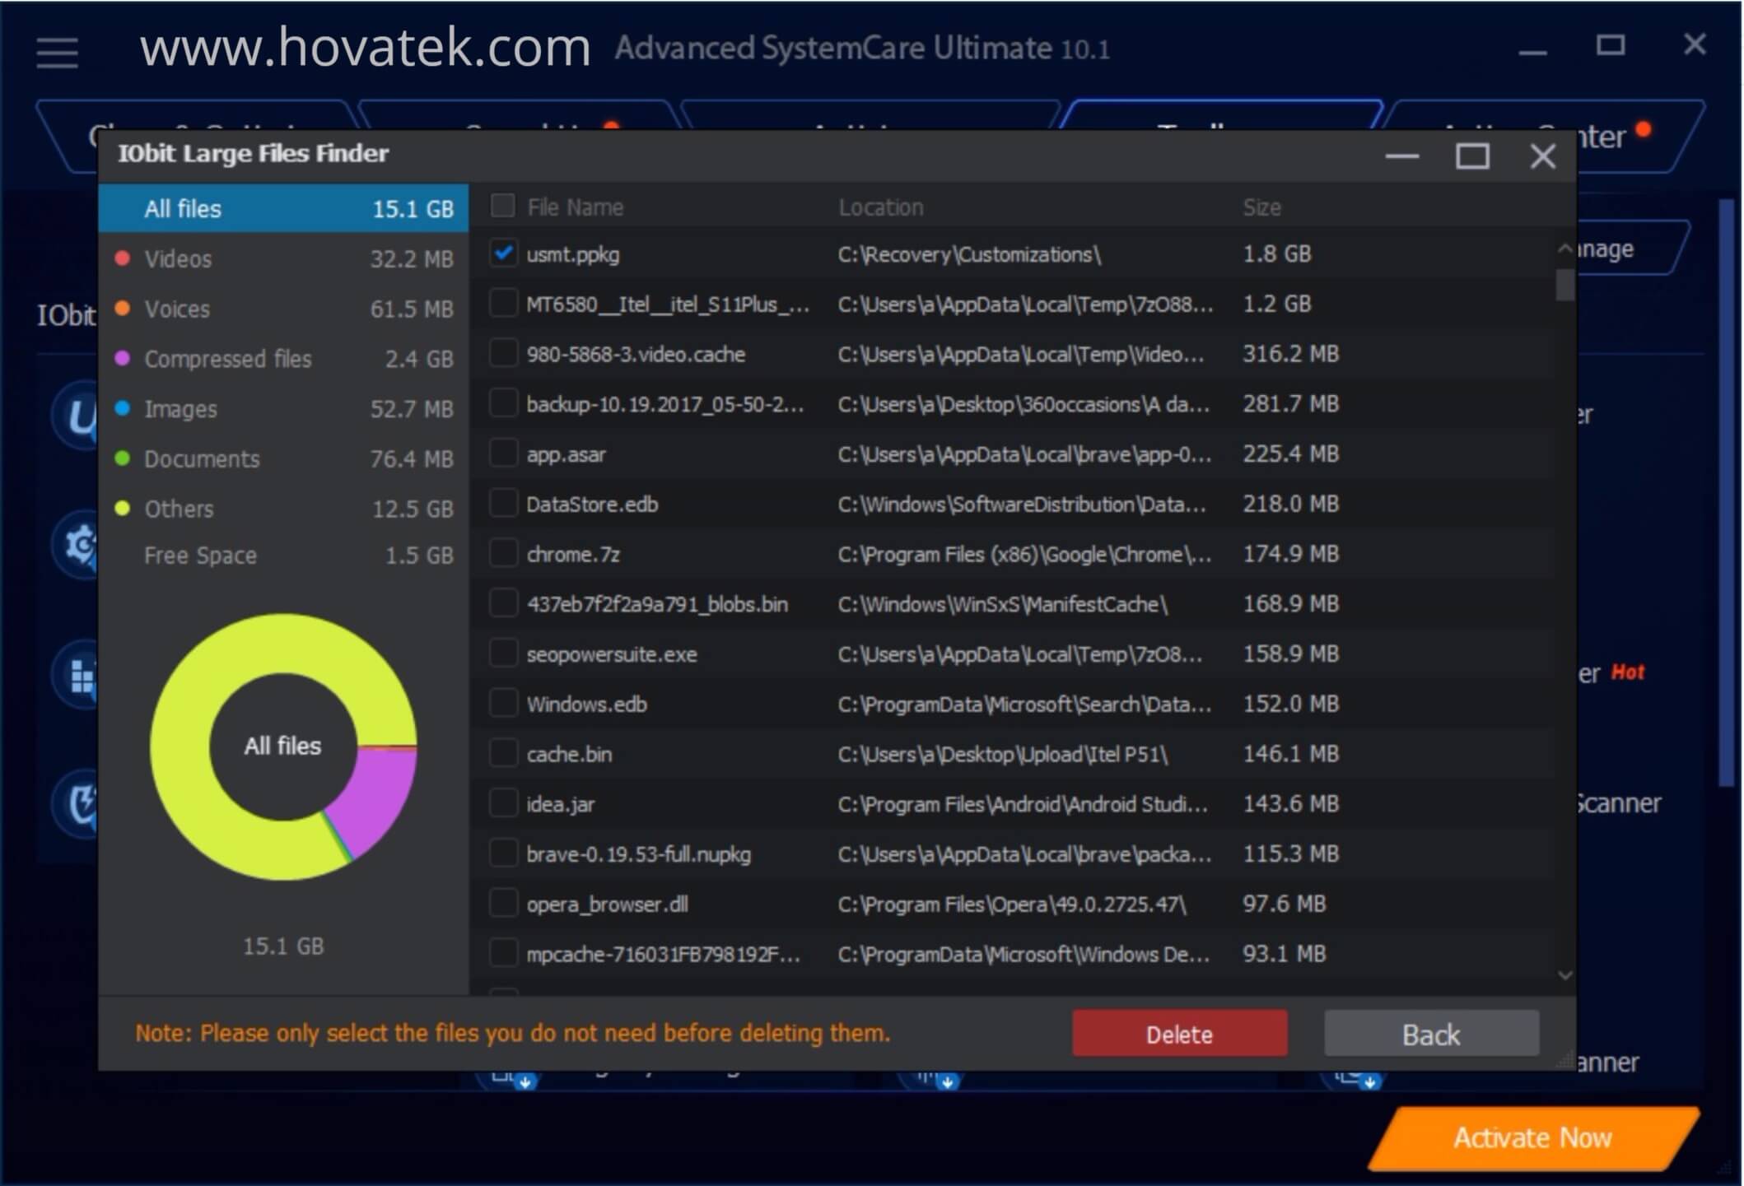Tick the seopowersuite.exe checkbox
The height and width of the screenshot is (1186, 1744).
point(502,653)
